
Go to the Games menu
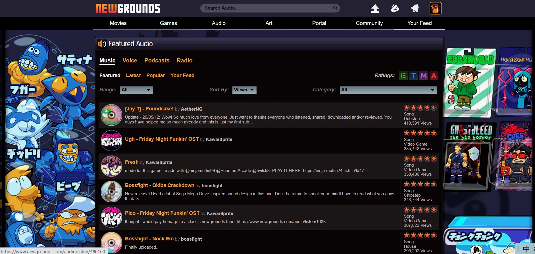pos(168,23)
